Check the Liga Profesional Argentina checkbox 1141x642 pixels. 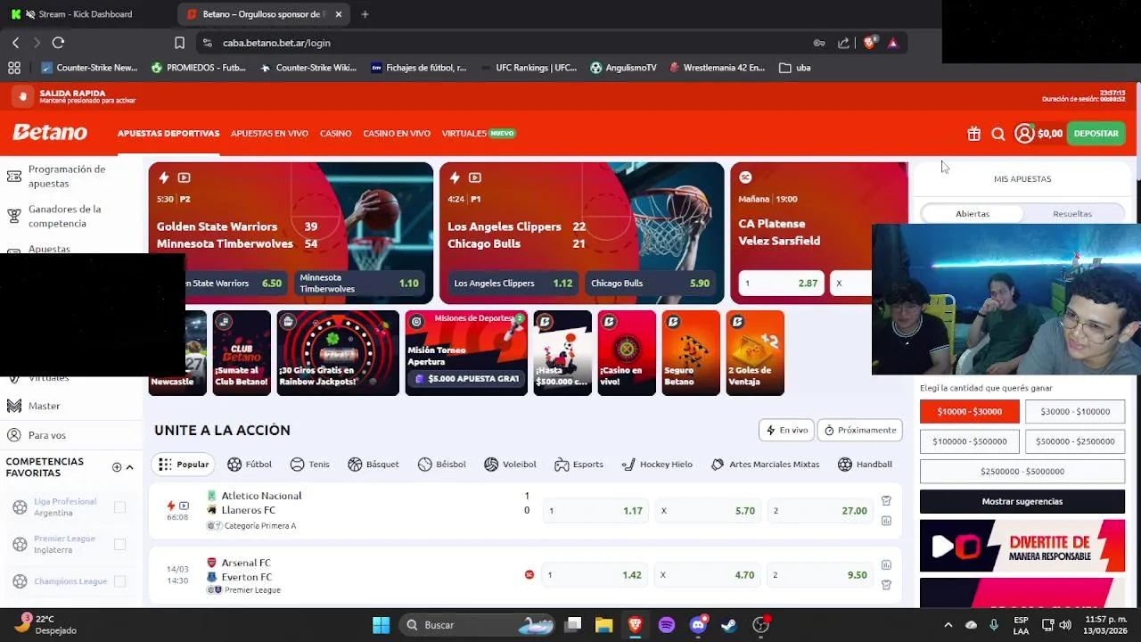point(119,507)
